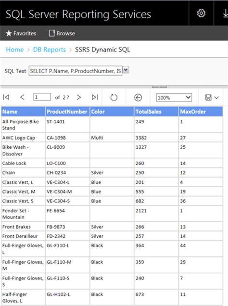
Task: Open the 100% zoom dropdown
Action: [174, 98]
